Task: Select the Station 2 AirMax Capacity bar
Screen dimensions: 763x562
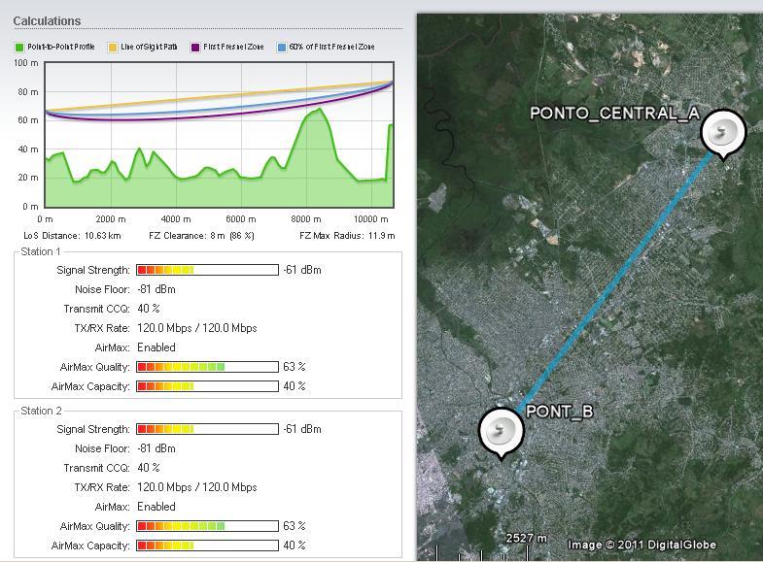Action: point(207,545)
